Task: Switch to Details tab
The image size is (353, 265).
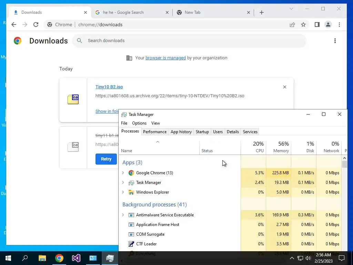Action: click(233, 132)
